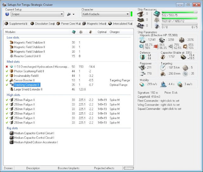Select the Invulnerability Field II row

tap(69, 76)
